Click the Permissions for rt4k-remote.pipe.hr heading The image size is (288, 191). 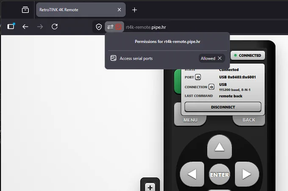click(168, 42)
